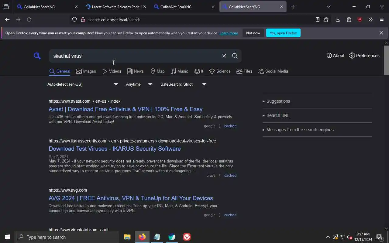Viewport: 389px width, 243px height.
Task: Clear the search query with the X icon
Action: click(x=224, y=56)
